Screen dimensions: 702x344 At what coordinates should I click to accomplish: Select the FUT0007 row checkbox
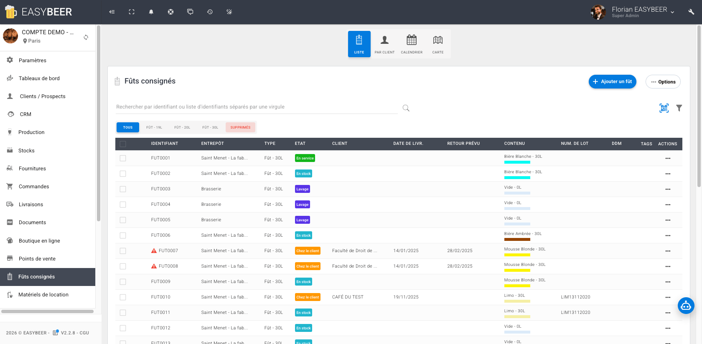click(123, 251)
